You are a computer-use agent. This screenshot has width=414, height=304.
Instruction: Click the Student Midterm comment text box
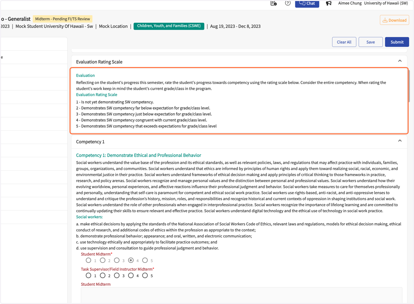(x=241, y=295)
